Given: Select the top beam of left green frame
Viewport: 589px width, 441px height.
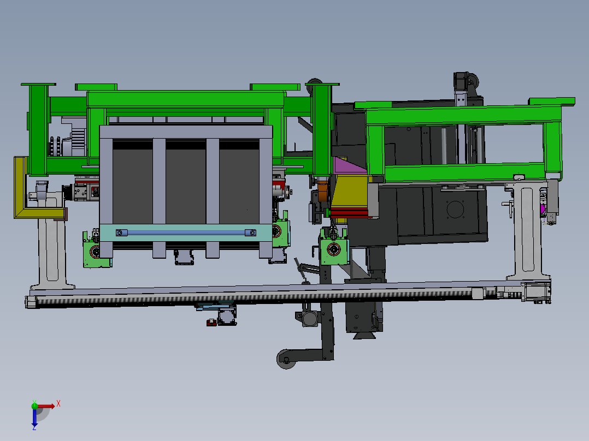Looking at the screenshot, I should coord(186,99).
